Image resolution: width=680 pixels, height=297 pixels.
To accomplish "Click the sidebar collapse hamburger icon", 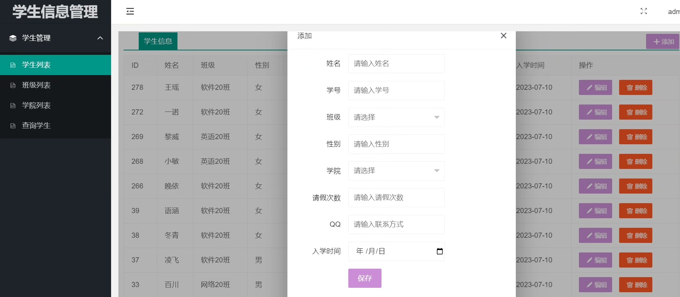I will pos(130,11).
